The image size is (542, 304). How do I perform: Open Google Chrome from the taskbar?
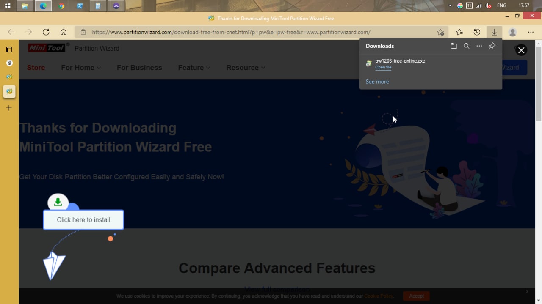pyautogui.click(x=61, y=6)
